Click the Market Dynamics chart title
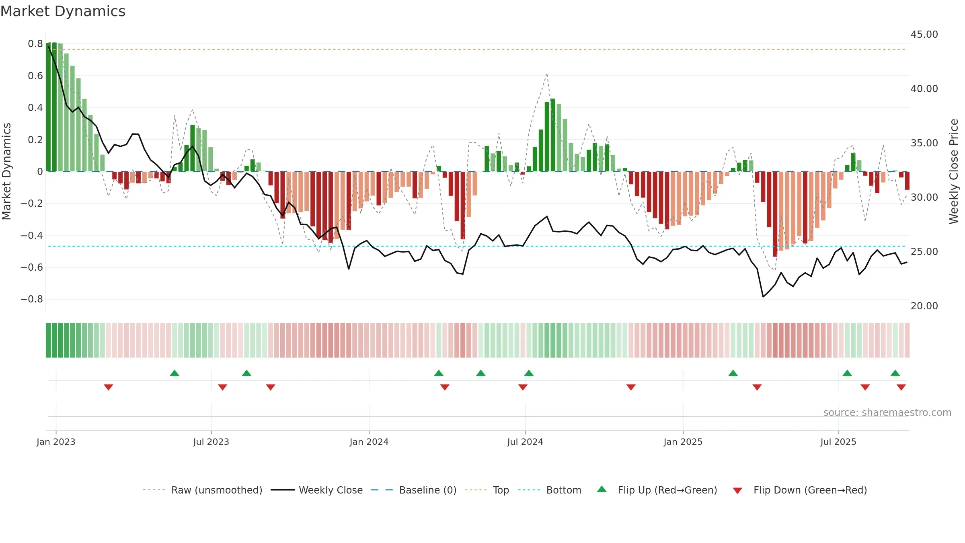The image size is (965, 543). [63, 11]
